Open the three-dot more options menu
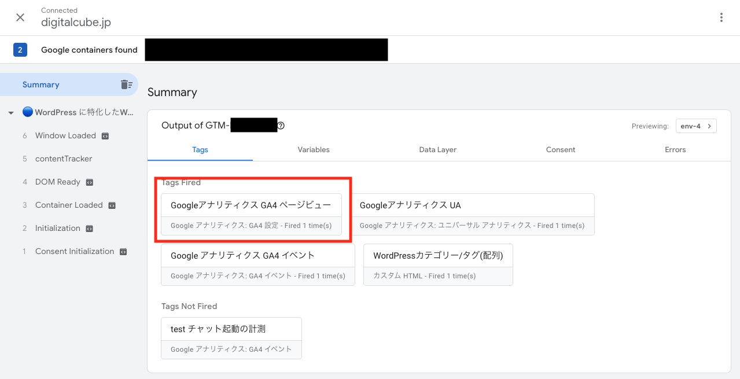 coord(721,17)
